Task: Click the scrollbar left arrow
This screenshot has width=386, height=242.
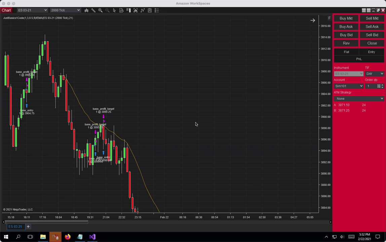Action: [x=3, y=222]
